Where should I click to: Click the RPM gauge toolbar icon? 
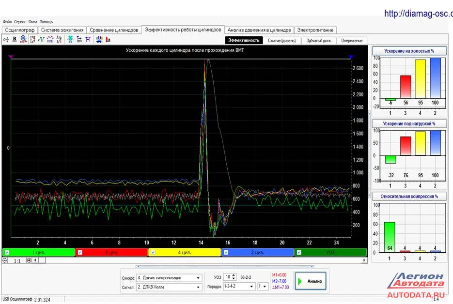point(23,39)
